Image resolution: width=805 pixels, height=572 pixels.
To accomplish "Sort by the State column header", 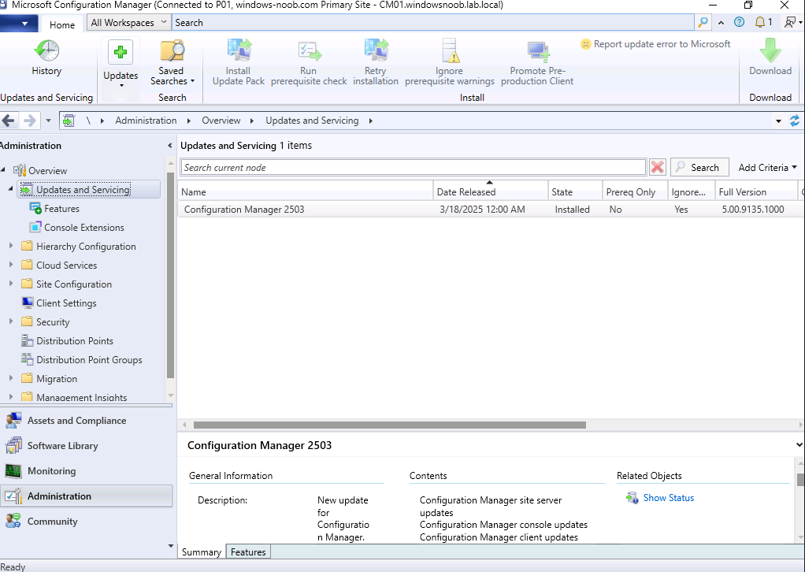I will pos(575,192).
